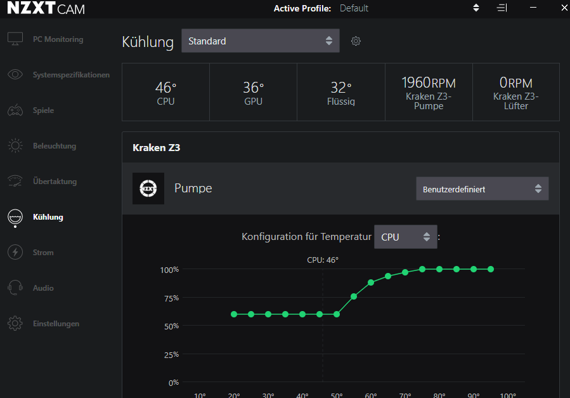The image size is (570, 398).
Task: Click the Kraken Z3 section header
Action: (157, 148)
